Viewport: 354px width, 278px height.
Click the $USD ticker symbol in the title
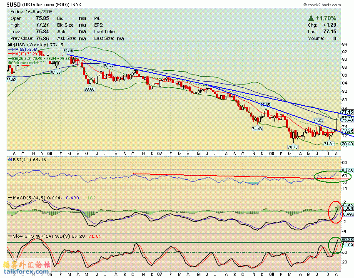tap(14, 5)
